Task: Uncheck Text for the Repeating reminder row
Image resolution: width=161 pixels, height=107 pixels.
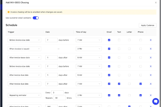Action: 119,95
